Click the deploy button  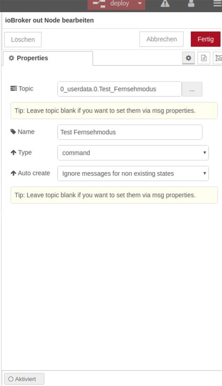[111, 4]
